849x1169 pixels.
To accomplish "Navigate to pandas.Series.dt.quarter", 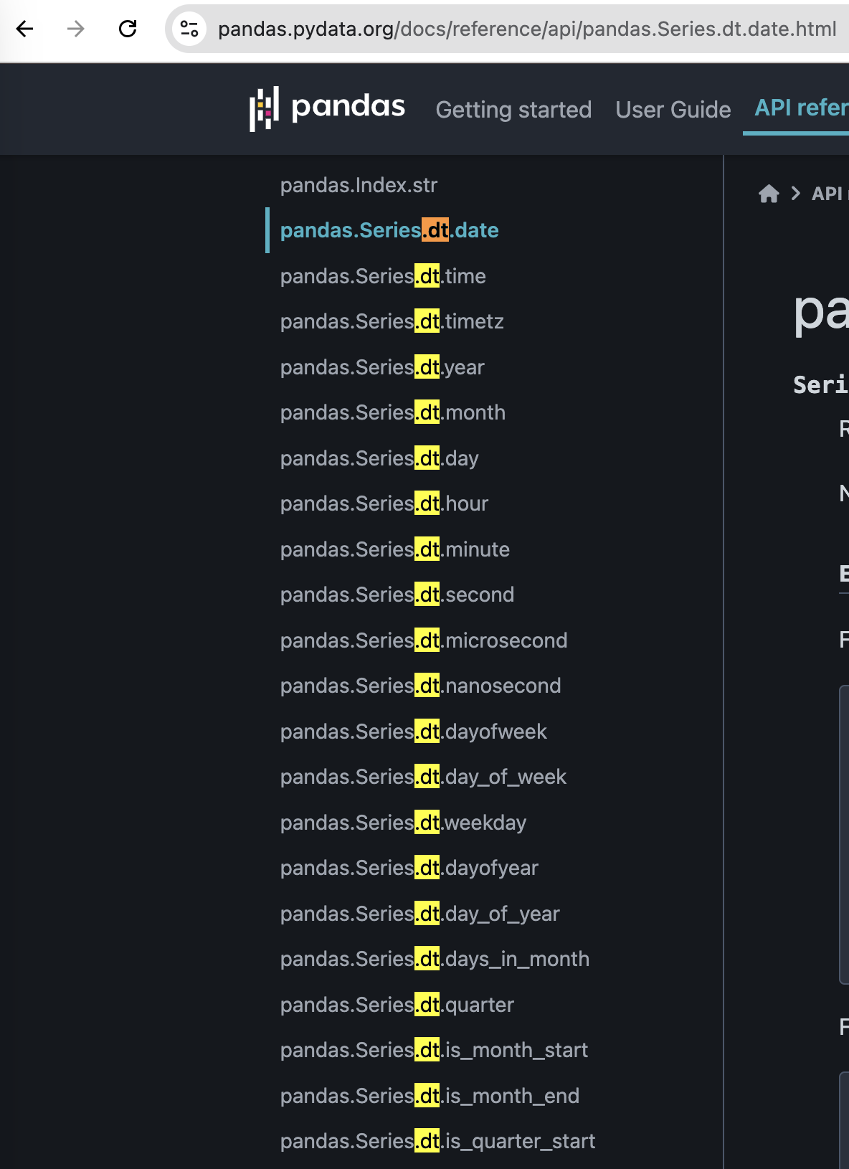I will pos(397,1005).
